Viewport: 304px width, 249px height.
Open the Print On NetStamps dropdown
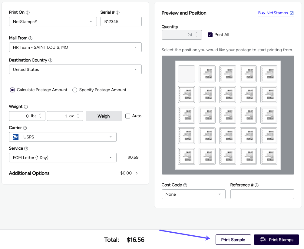pos(53,22)
